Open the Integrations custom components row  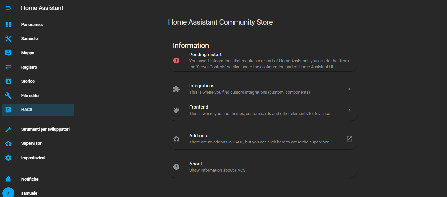pyautogui.click(x=263, y=89)
